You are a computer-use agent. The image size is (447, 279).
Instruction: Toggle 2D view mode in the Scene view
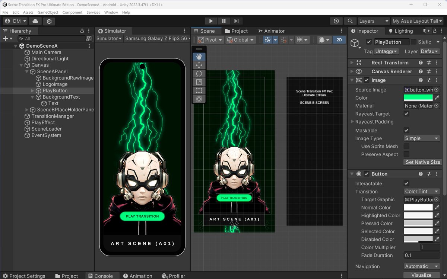point(339,40)
